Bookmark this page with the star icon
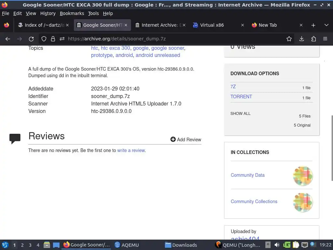 click(289, 39)
